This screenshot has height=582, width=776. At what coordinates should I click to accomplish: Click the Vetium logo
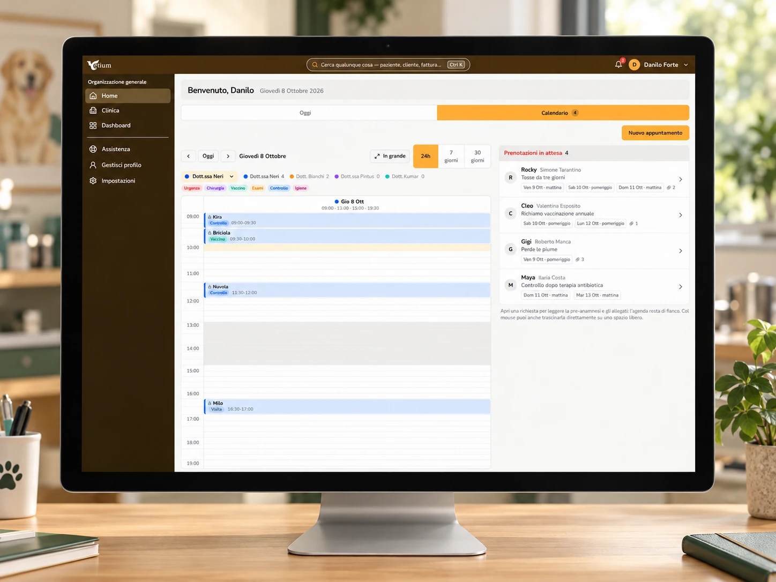[x=100, y=65]
